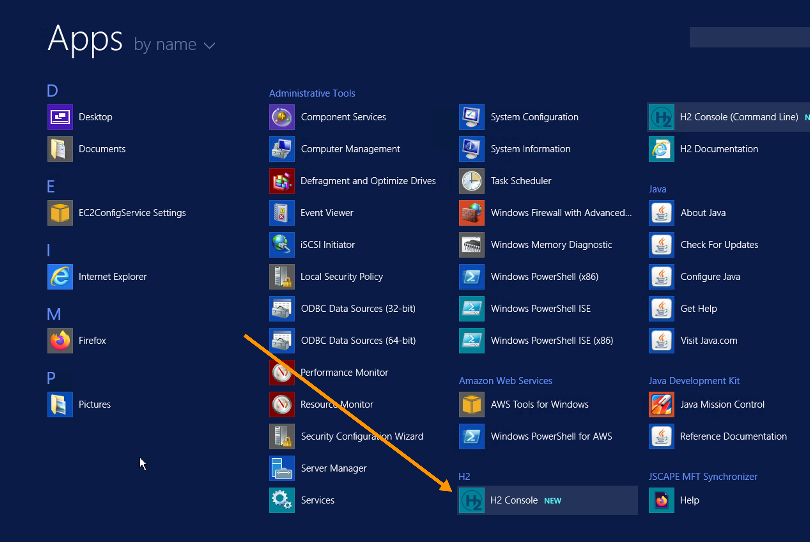Open Java Get Help icon
This screenshot has width=810, height=542.
coord(661,309)
